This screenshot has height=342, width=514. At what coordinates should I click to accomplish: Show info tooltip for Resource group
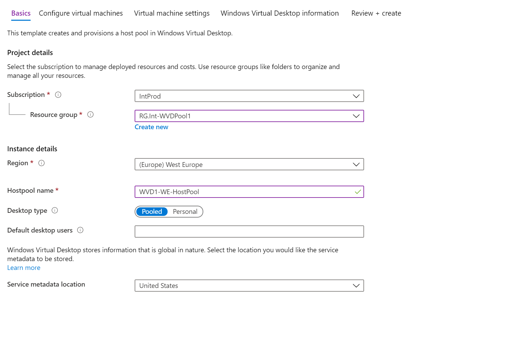click(90, 115)
